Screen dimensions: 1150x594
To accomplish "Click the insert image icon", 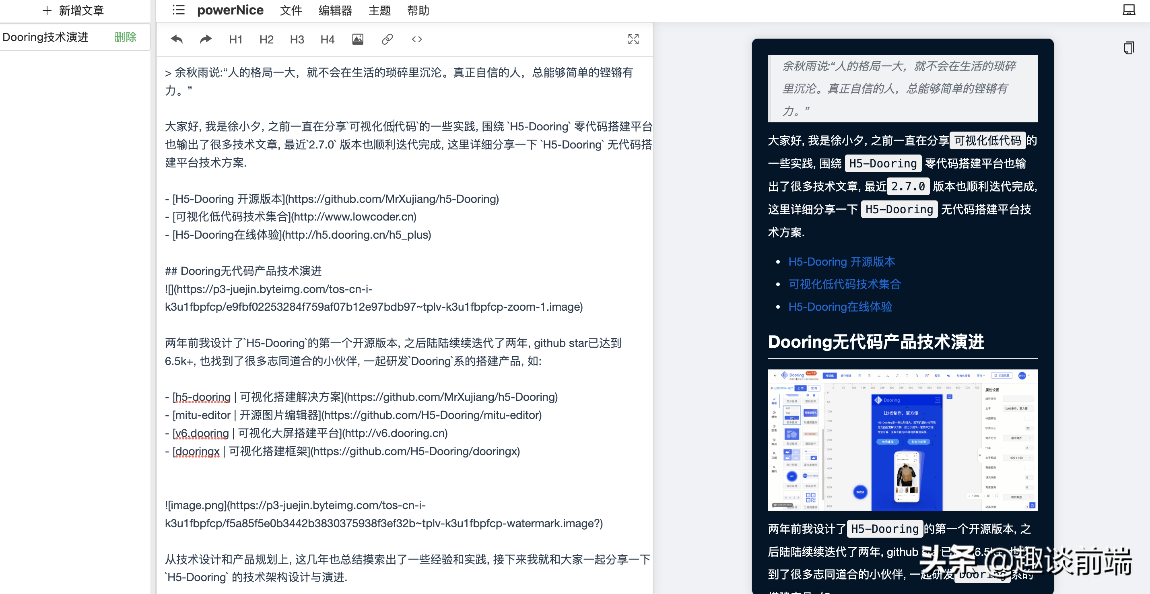I will pos(358,39).
